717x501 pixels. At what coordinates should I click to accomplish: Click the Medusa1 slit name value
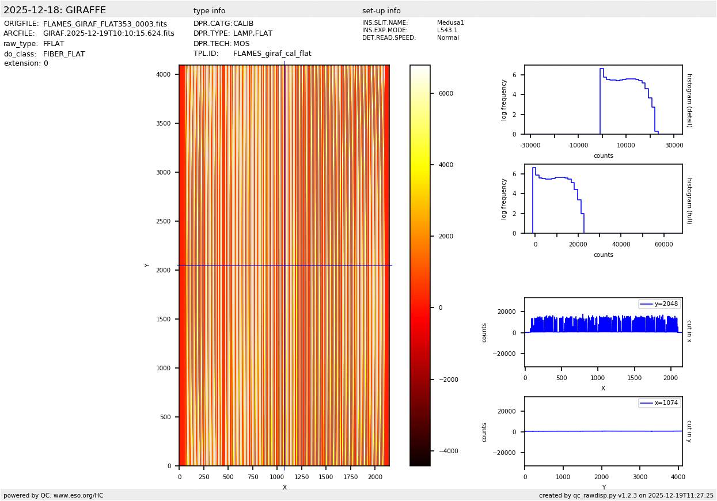450,23
